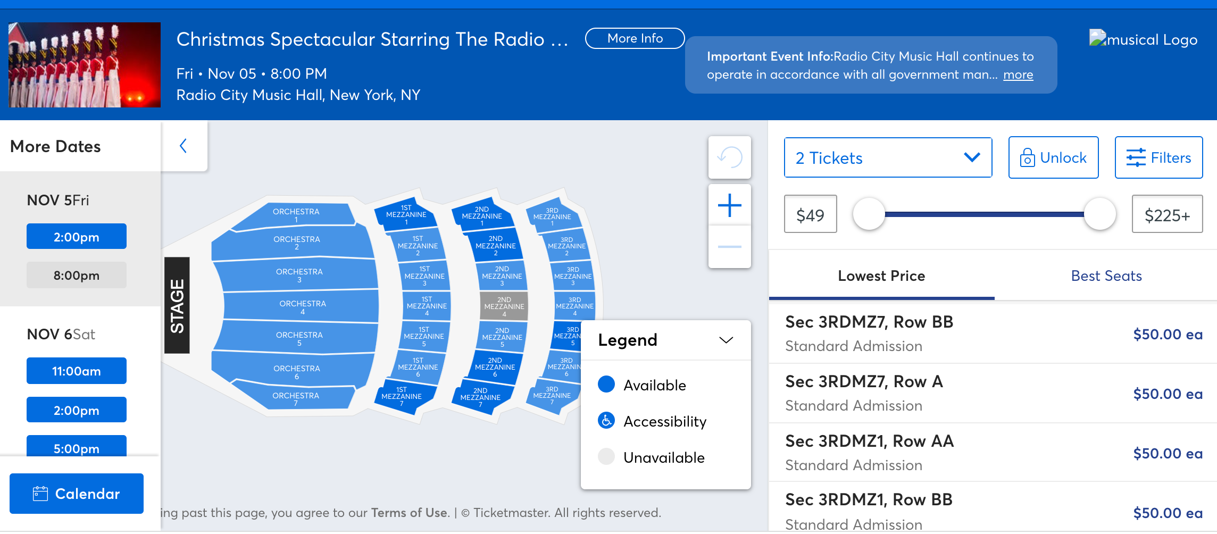Click the $49 minimum price field
Viewport: 1217px width, 534px height.
[x=810, y=214]
